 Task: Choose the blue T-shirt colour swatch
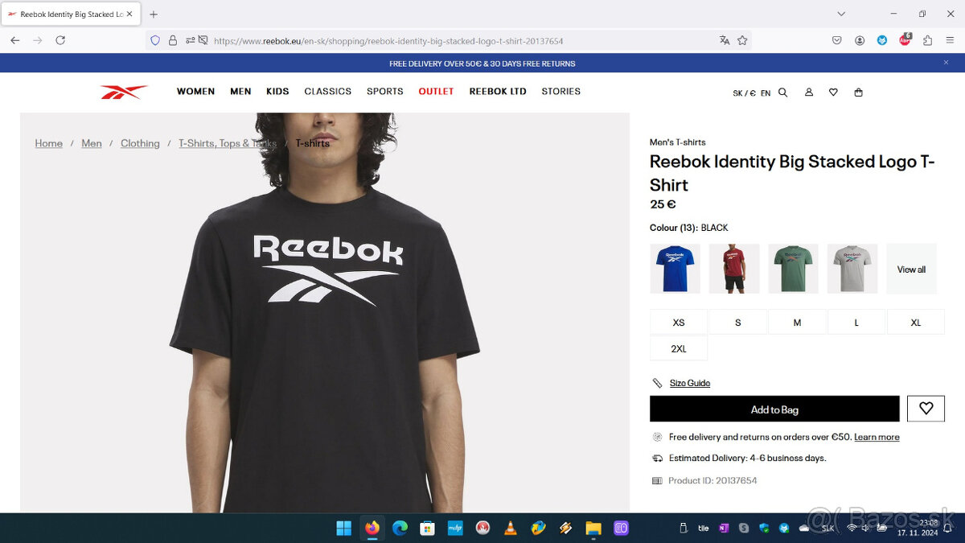click(x=675, y=269)
